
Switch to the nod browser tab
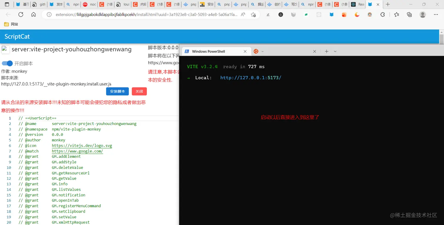pos(89,4)
